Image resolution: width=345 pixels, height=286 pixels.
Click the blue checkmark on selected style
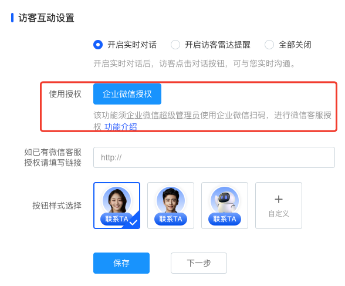tap(133, 223)
